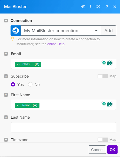Screen dimensions: 120x157
Task: Open the AI assistant sparkle icon
Action: (x=83, y=7)
